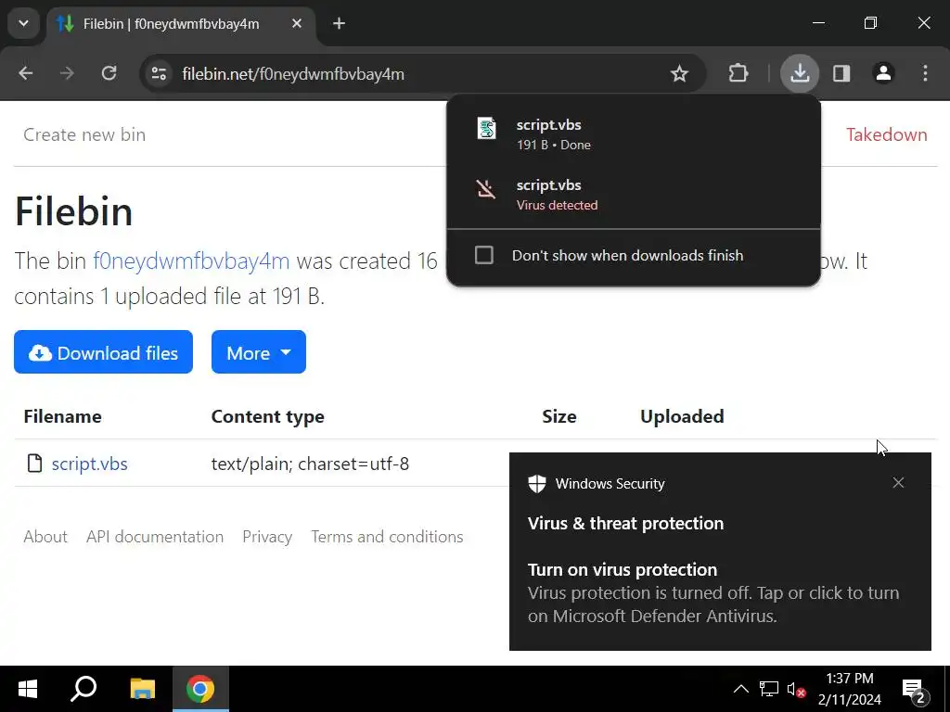Click the Uploaded column header

[x=682, y=416]
